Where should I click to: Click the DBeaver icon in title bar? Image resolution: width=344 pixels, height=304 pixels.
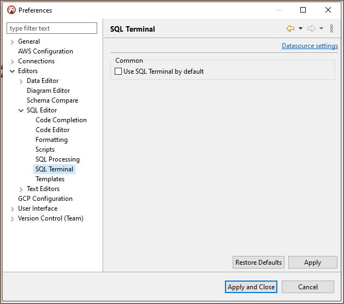tap(11, 10)
